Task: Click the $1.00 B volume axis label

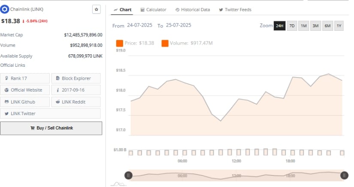Action: click(120, 150)
